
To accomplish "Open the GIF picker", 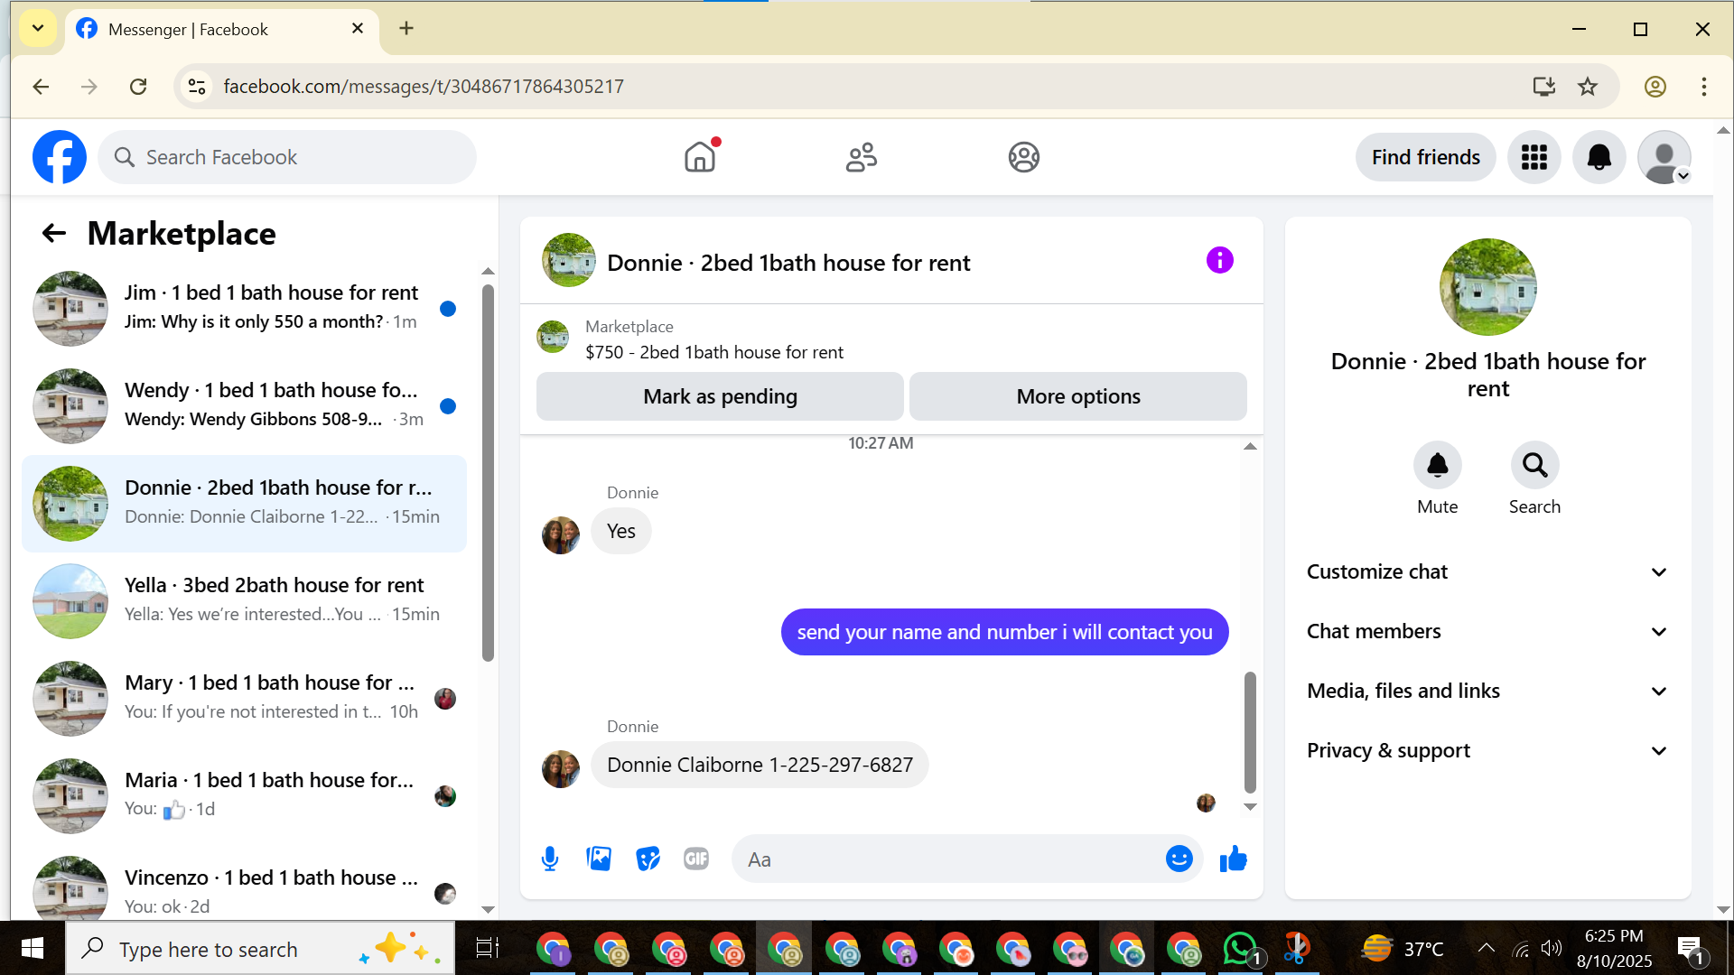I will pos(695,859).
